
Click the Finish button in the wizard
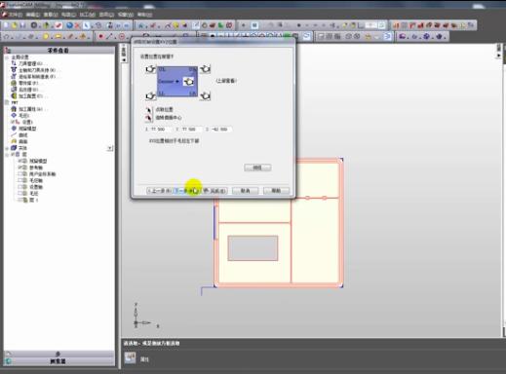(214, 191)
